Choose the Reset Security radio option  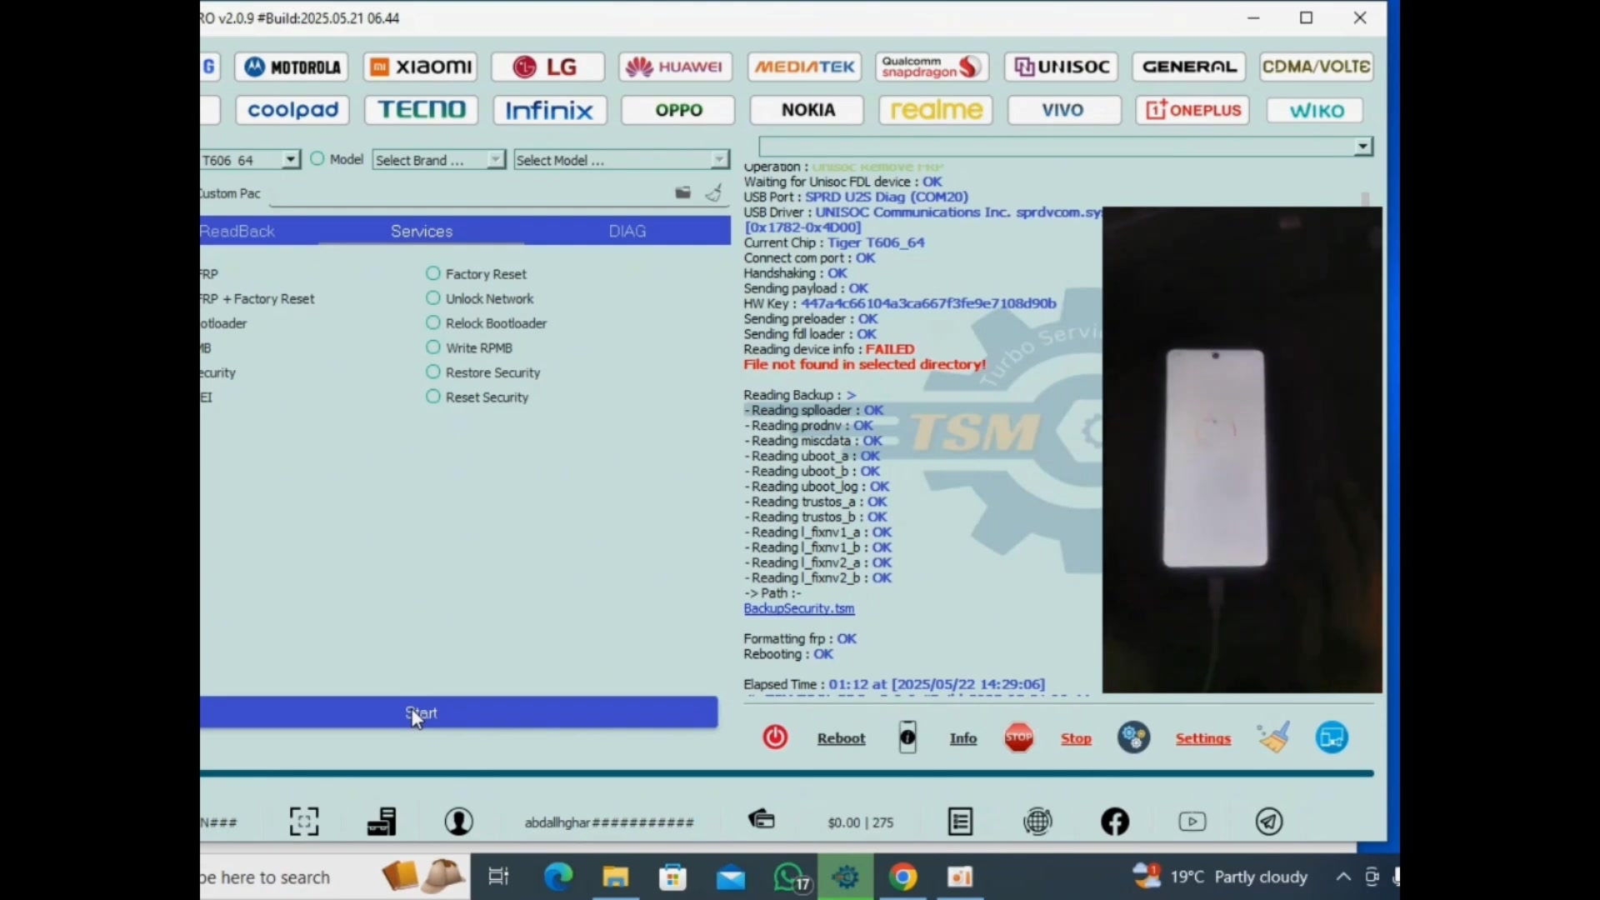[x=432, y=397]
